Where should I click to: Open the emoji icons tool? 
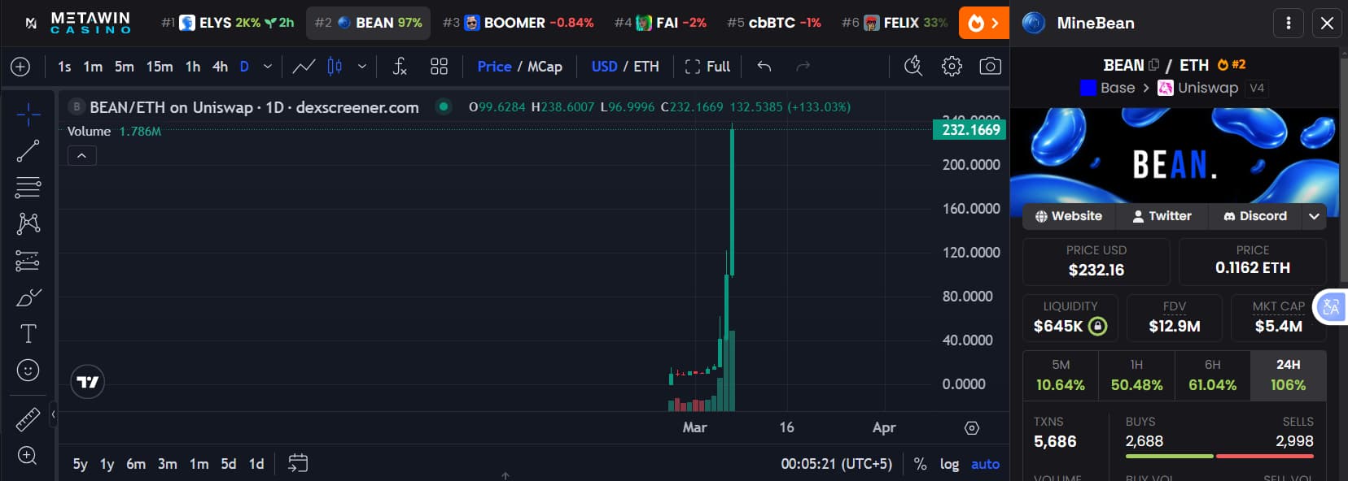[x=28, y=370]
